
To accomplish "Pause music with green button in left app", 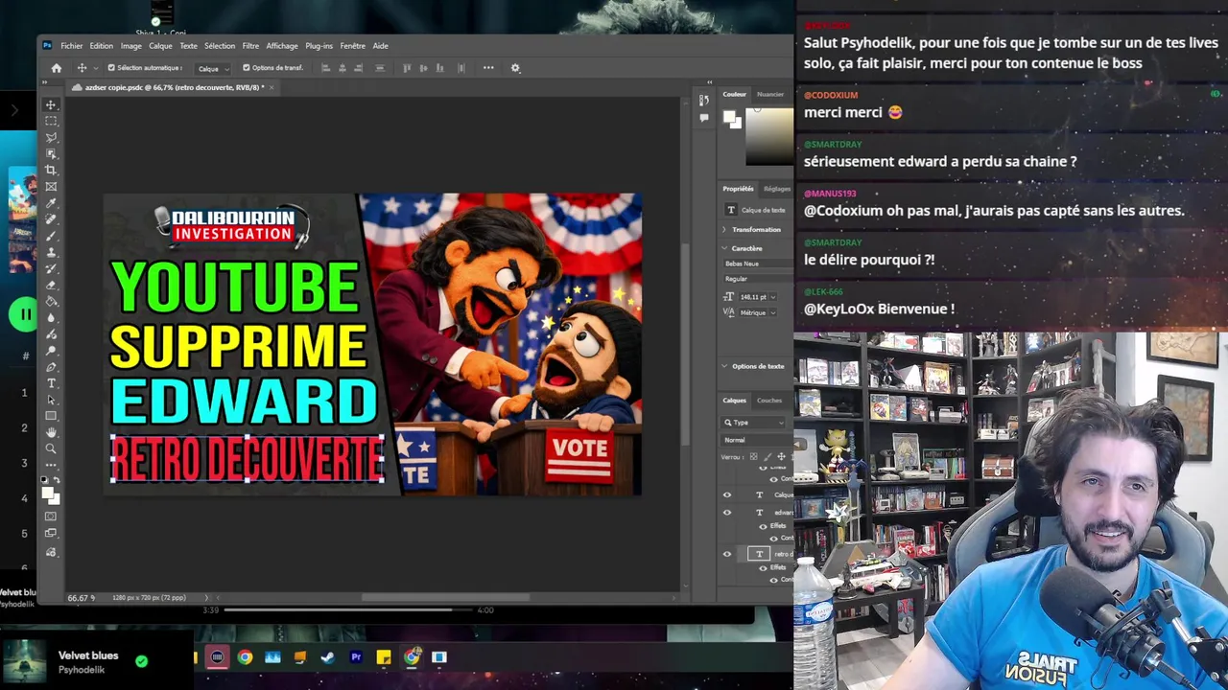I will pos(24,314).
